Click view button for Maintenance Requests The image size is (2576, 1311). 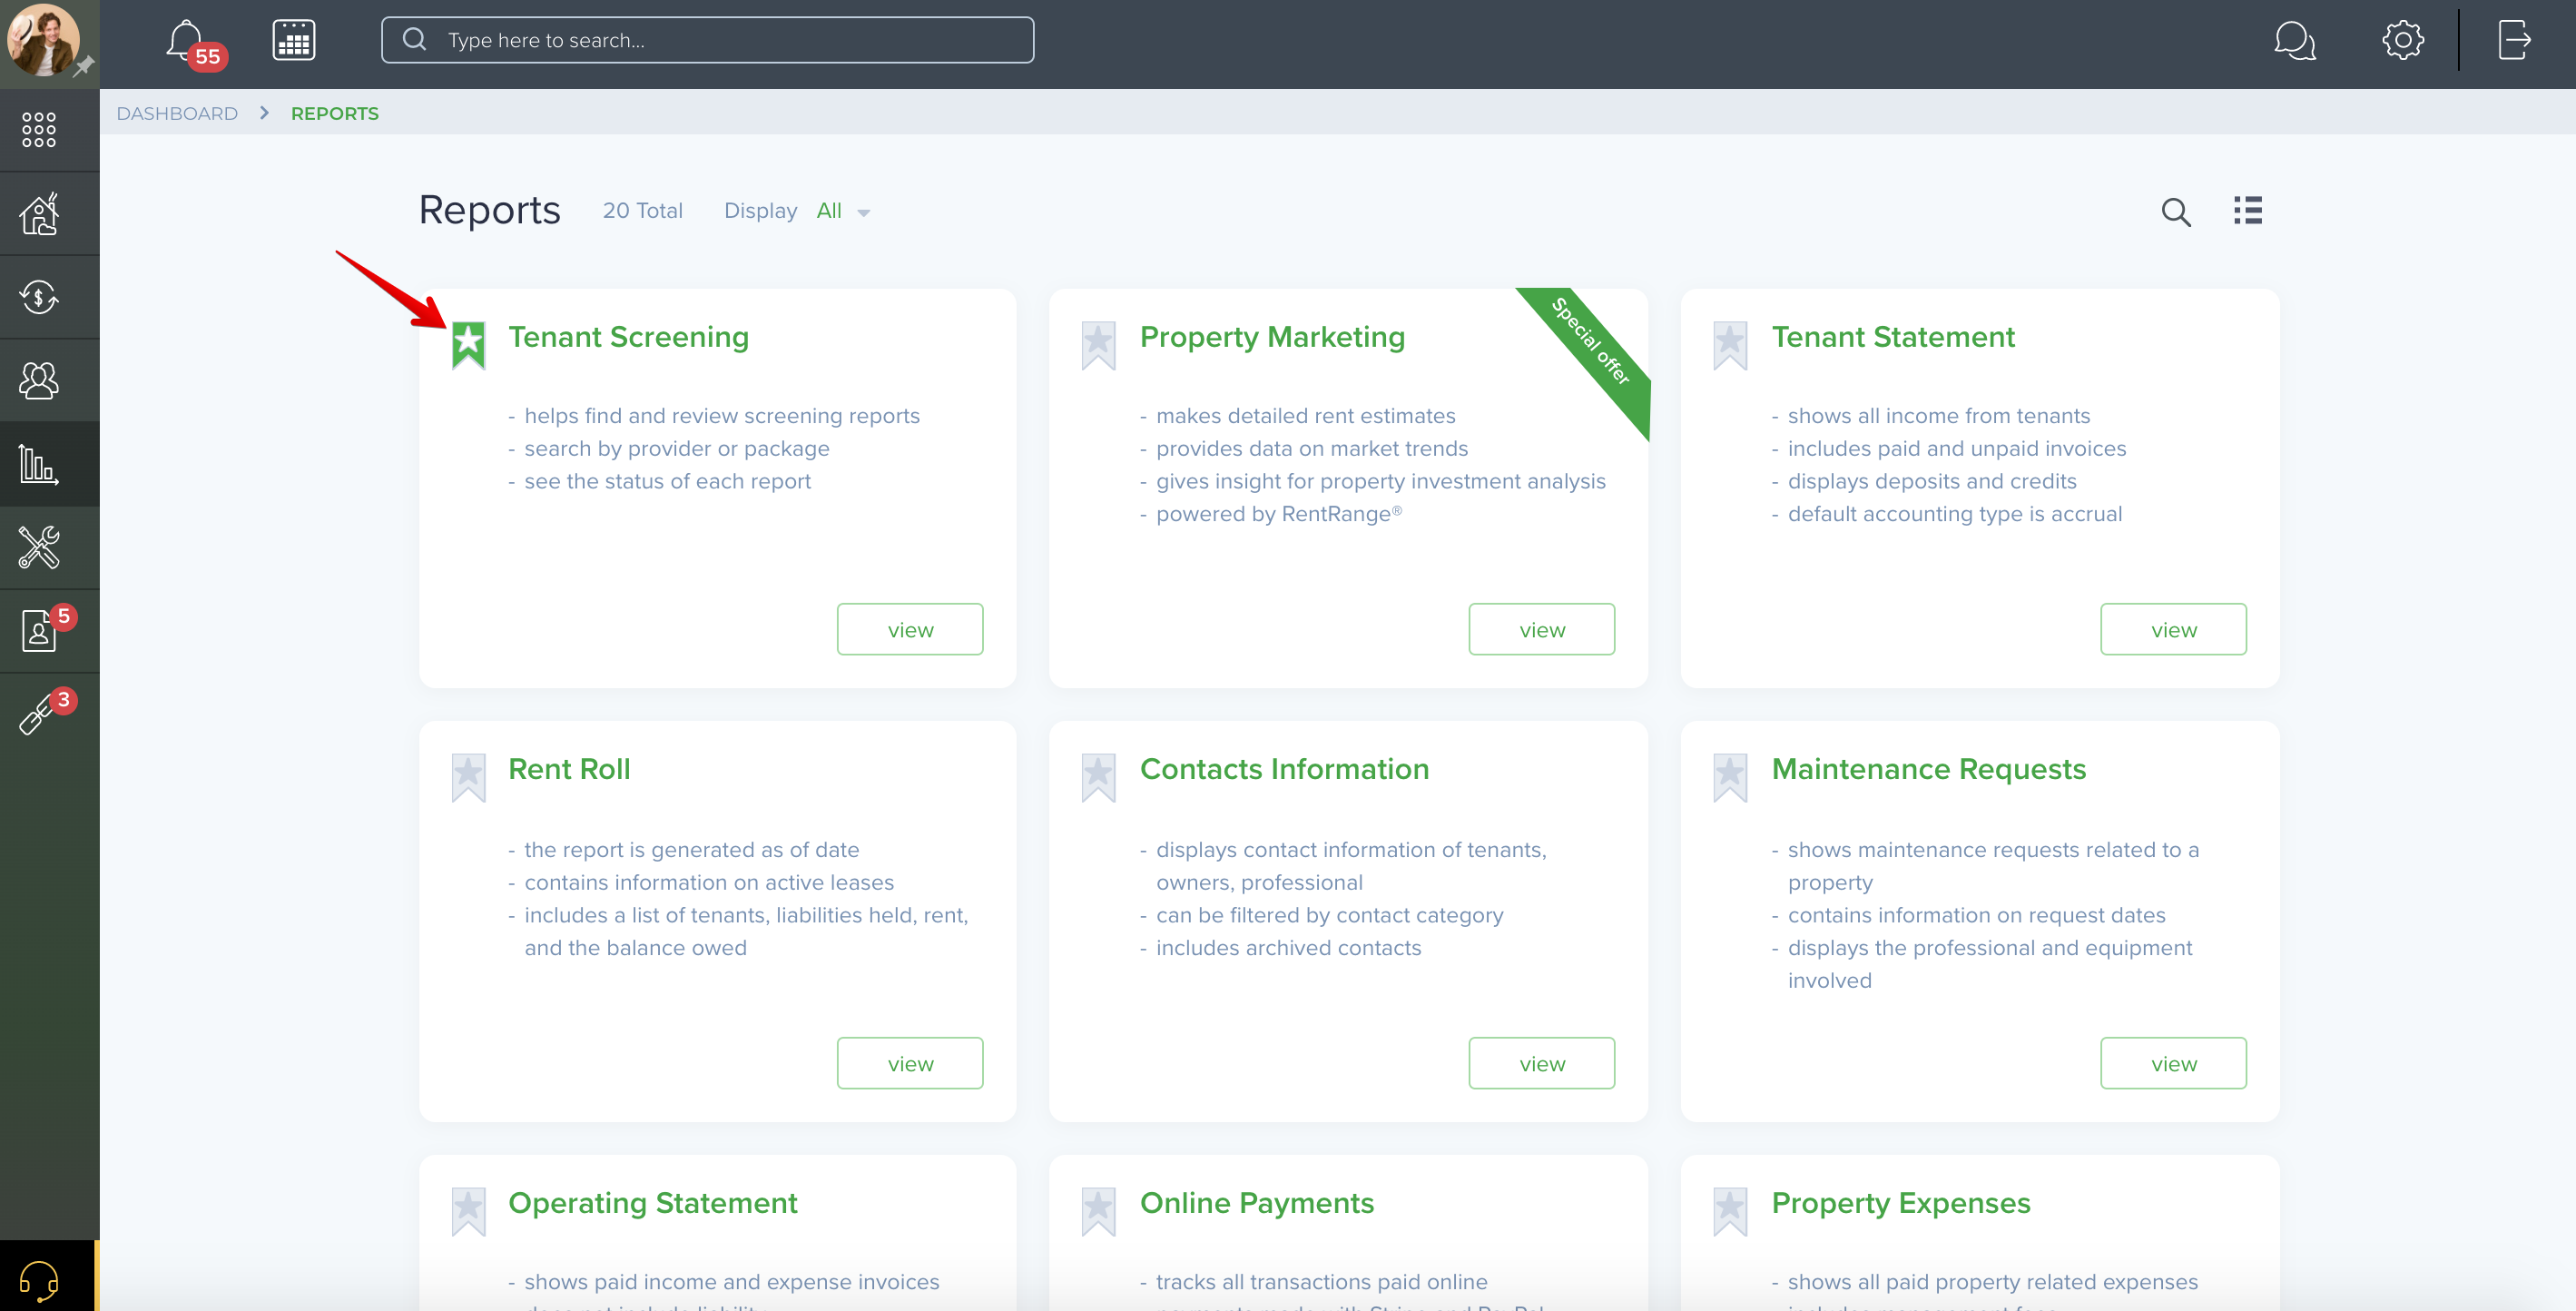pyautogui.click(x=2173, y=1063)
